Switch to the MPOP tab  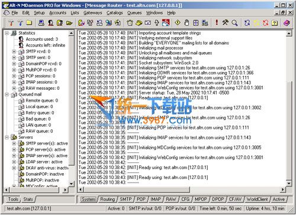point(201,199)
